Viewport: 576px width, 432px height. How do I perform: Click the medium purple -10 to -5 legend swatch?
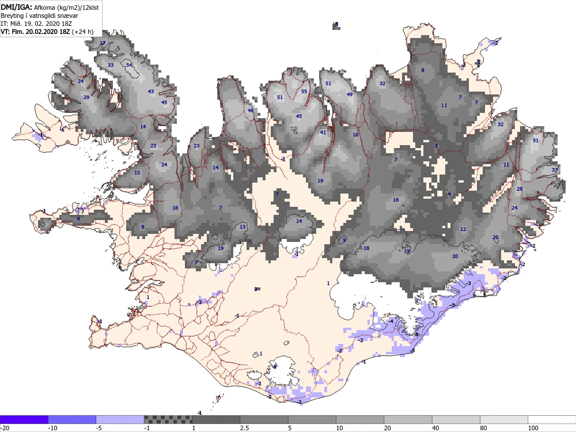click(72, 419)
